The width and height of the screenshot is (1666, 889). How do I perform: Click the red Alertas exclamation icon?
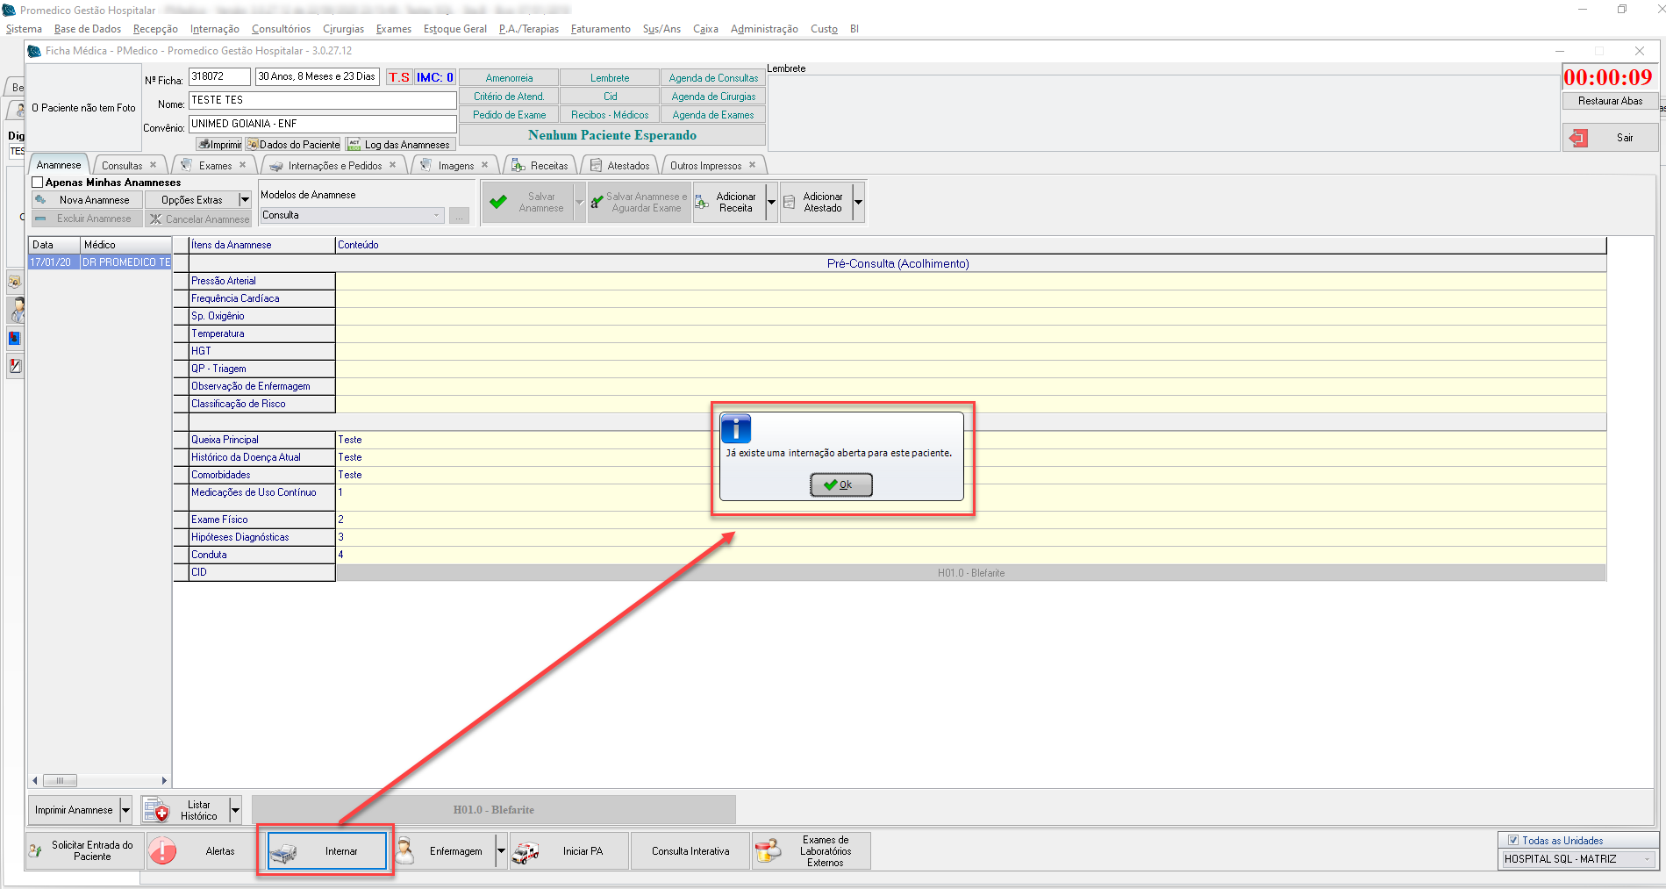click(162, 851)
